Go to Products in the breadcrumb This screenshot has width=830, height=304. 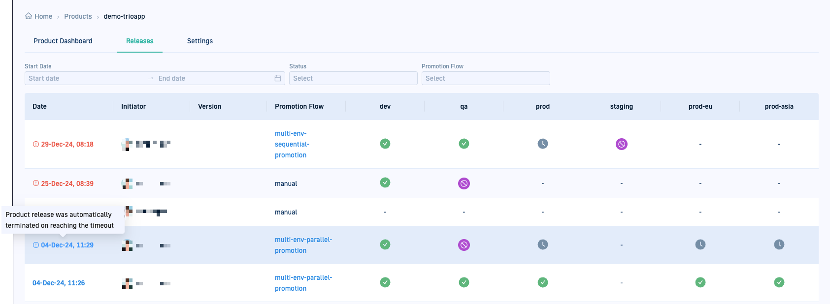coord(78,16)
